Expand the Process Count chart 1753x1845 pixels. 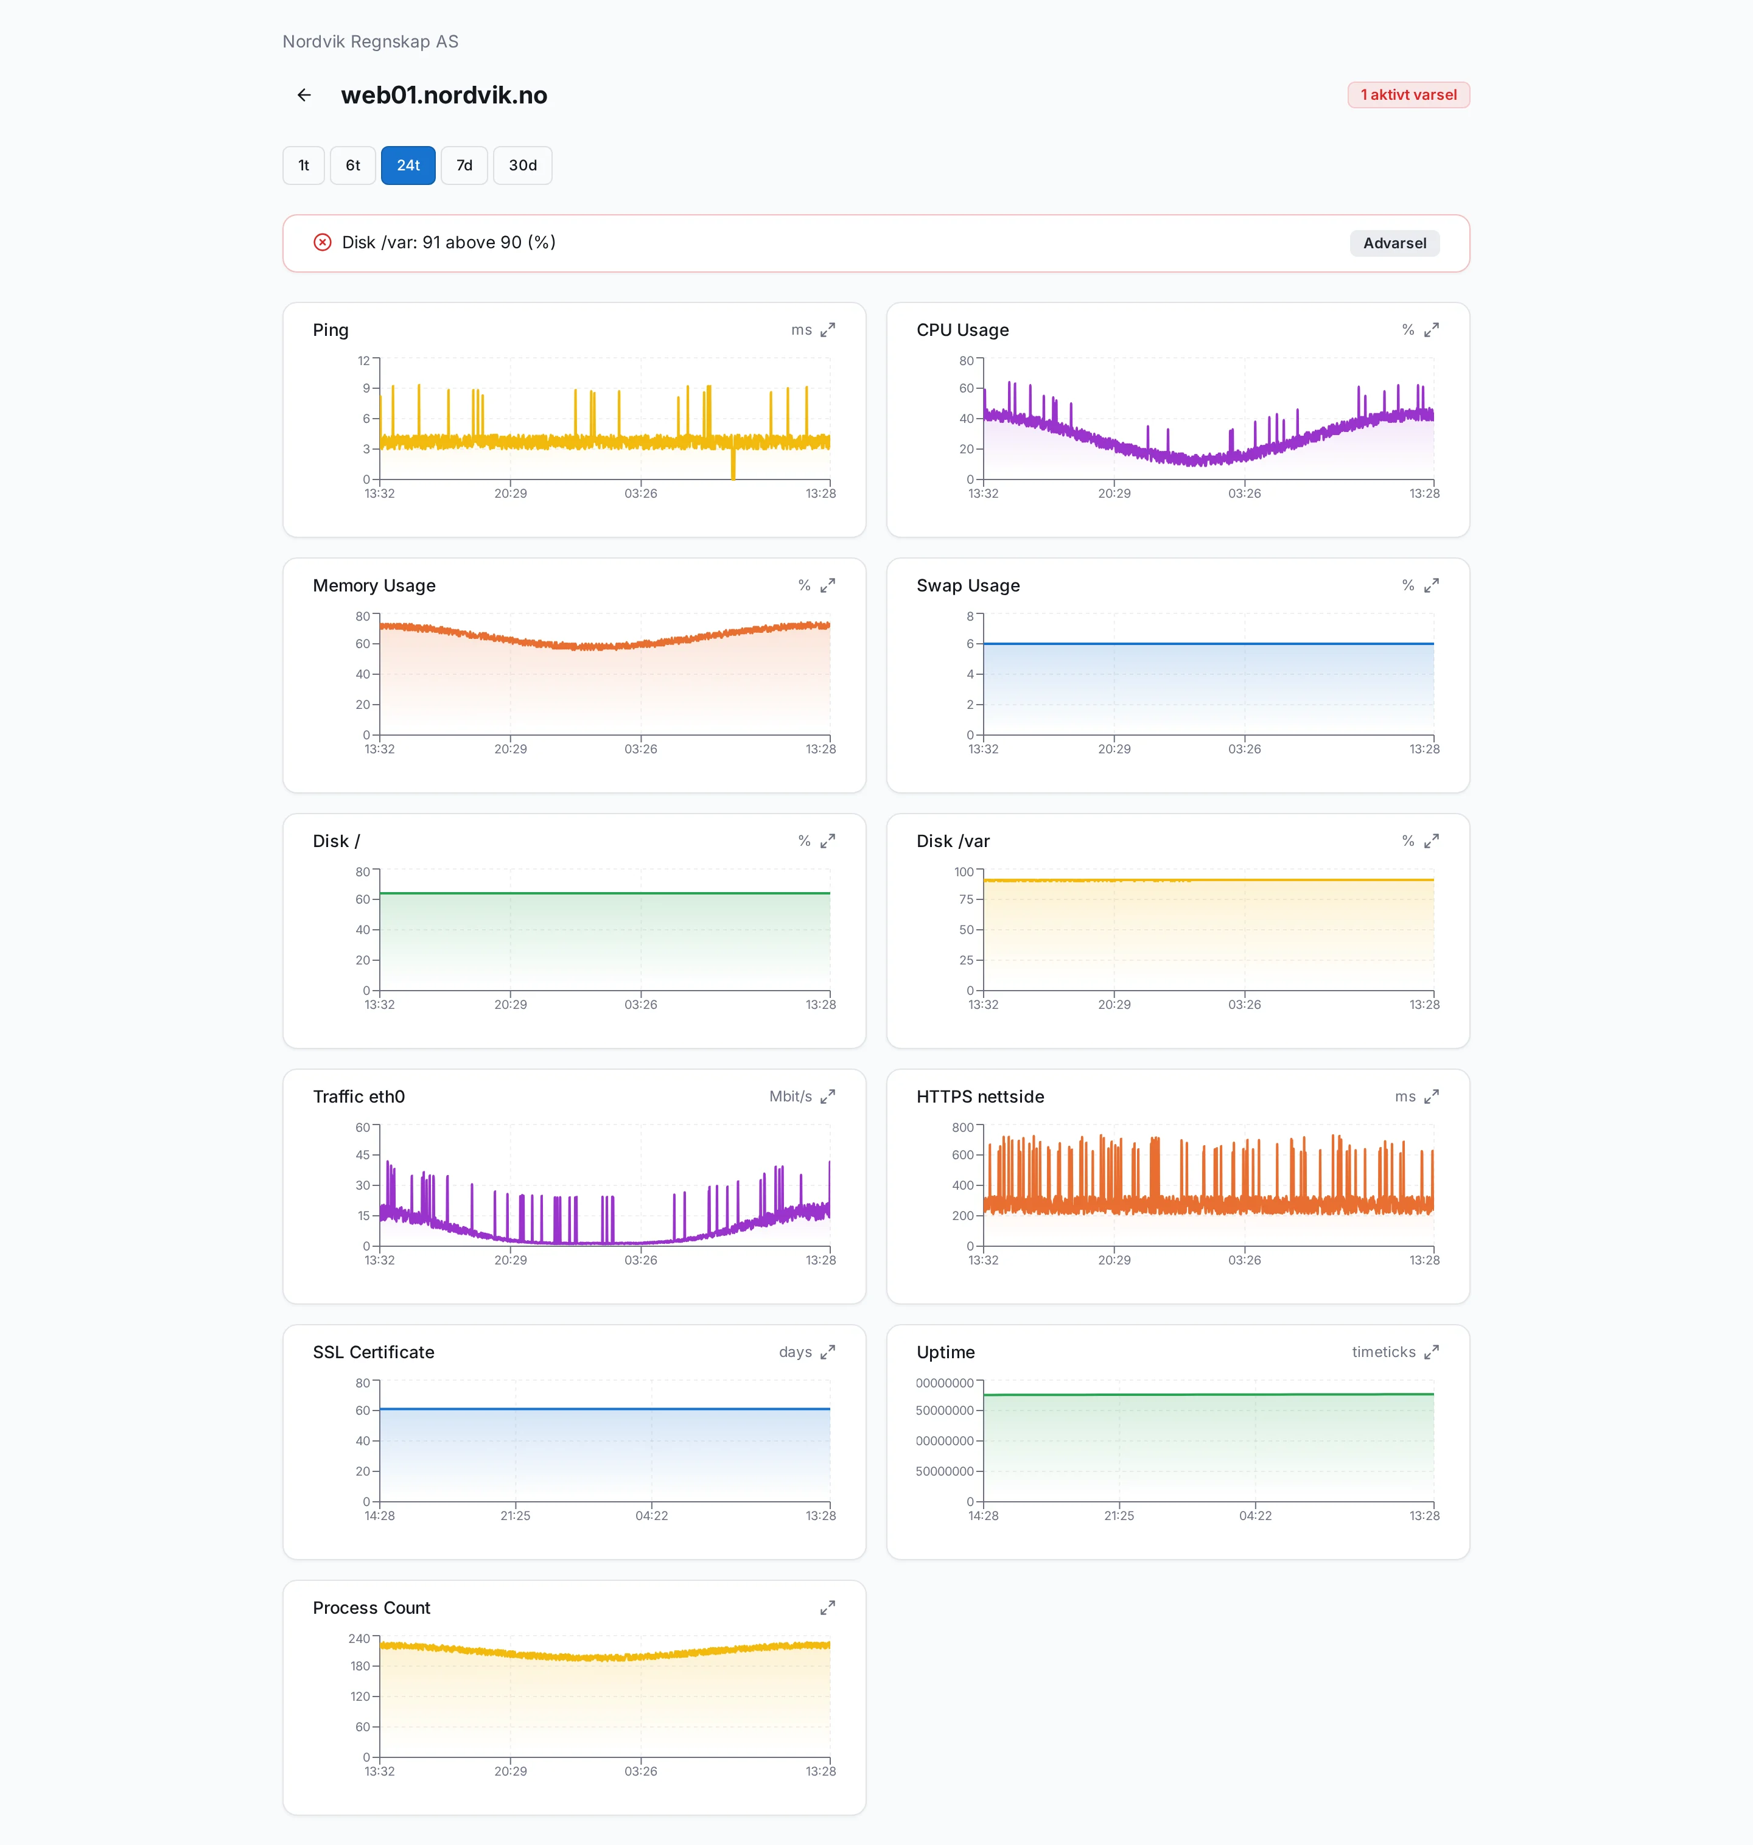(x=827, y=1608)
